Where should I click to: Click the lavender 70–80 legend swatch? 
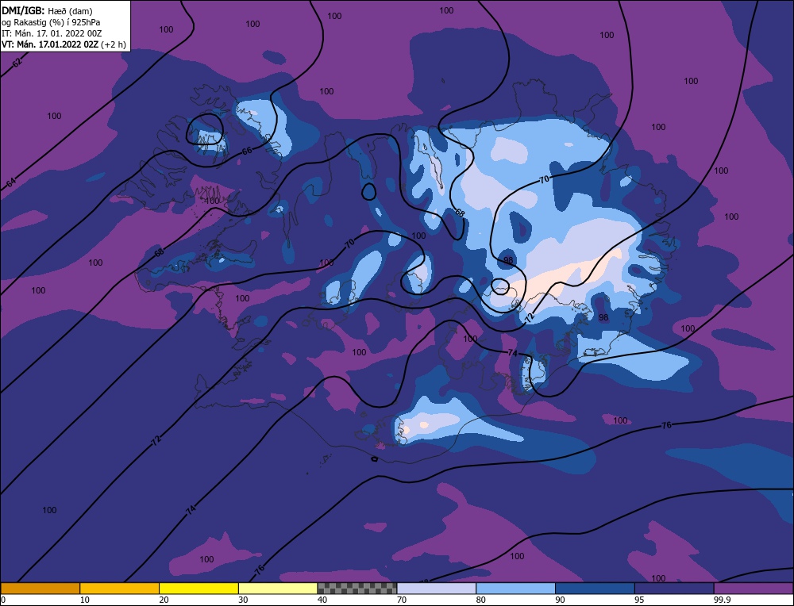437,589
